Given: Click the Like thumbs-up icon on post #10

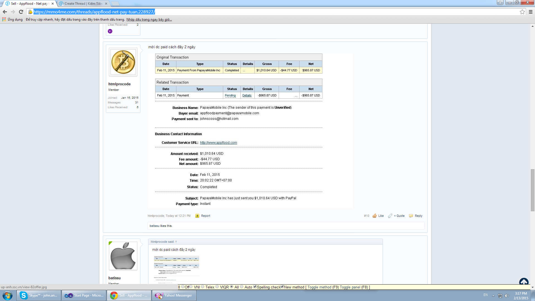Looking at the screenshot, I should tap(374, 216).
